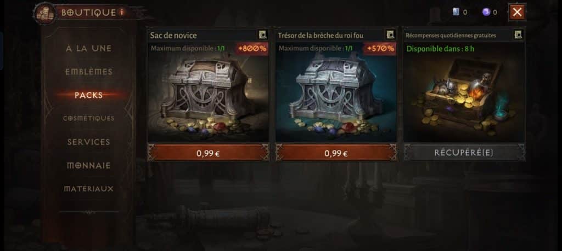Viewport: 562px width, 251px height.
Task: Buy Trésor de la brèche for 0,99 €
Action: click(x=336, y=153)
